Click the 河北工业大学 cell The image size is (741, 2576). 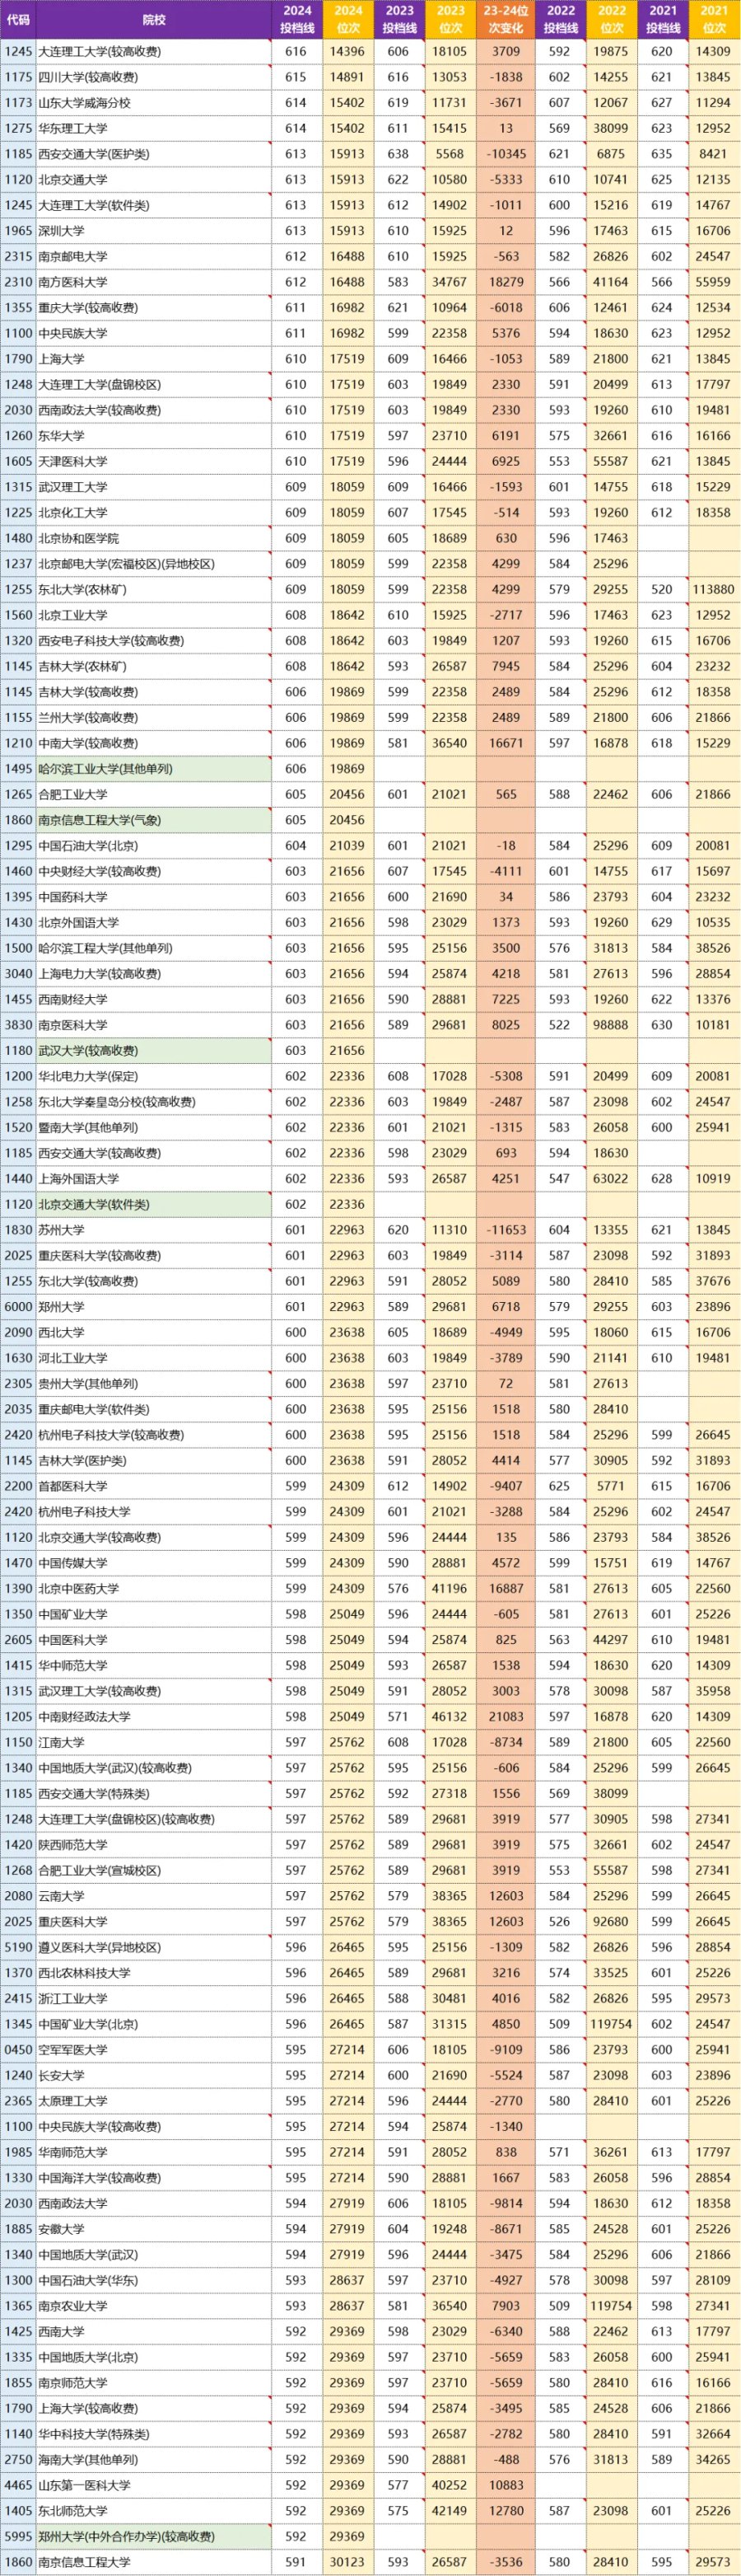154,1358
